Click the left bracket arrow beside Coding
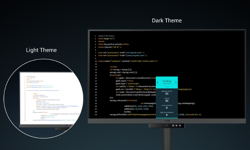The width and height of the screenshot is (250, 150). pos(158,82)
